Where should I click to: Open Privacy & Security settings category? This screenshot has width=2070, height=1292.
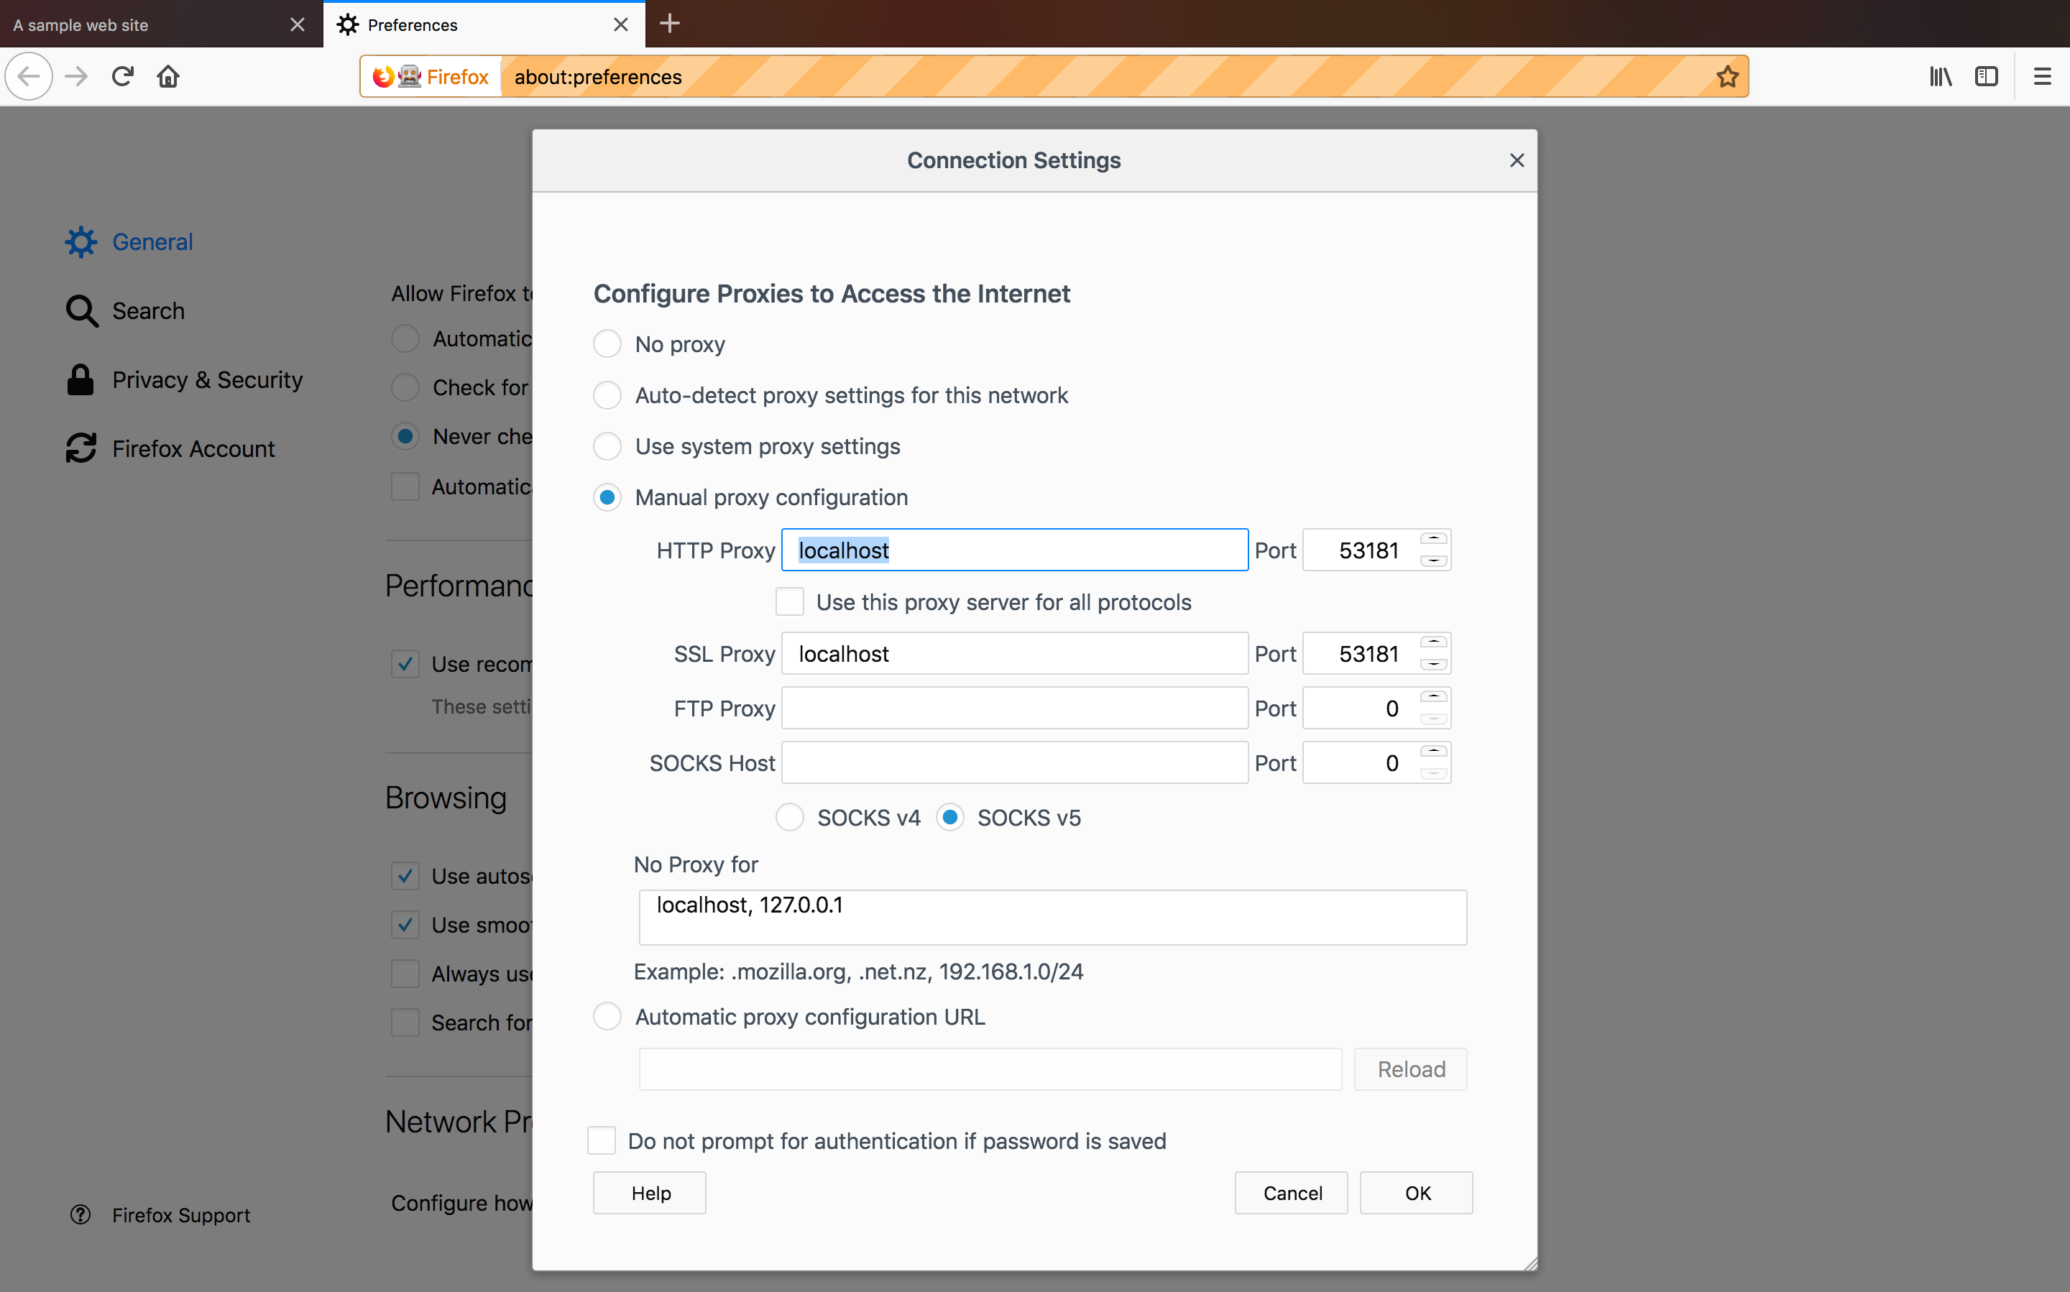207,380
